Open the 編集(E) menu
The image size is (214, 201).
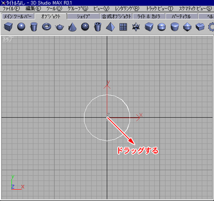pyautogui.click(x=33, y=9)
